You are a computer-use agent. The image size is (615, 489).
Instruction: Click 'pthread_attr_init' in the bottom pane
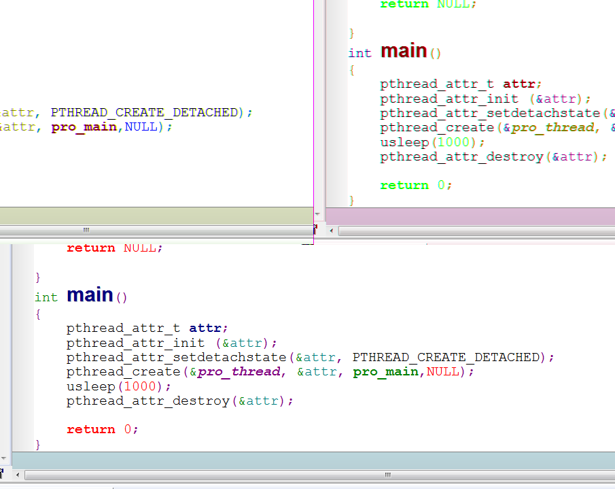click(x=135, y=343)
